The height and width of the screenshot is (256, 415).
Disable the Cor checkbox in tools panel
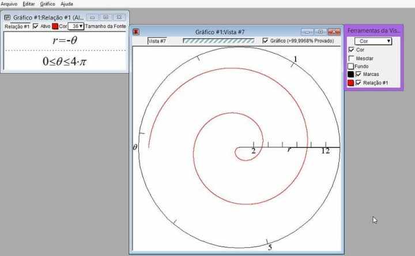click(351, 50)
